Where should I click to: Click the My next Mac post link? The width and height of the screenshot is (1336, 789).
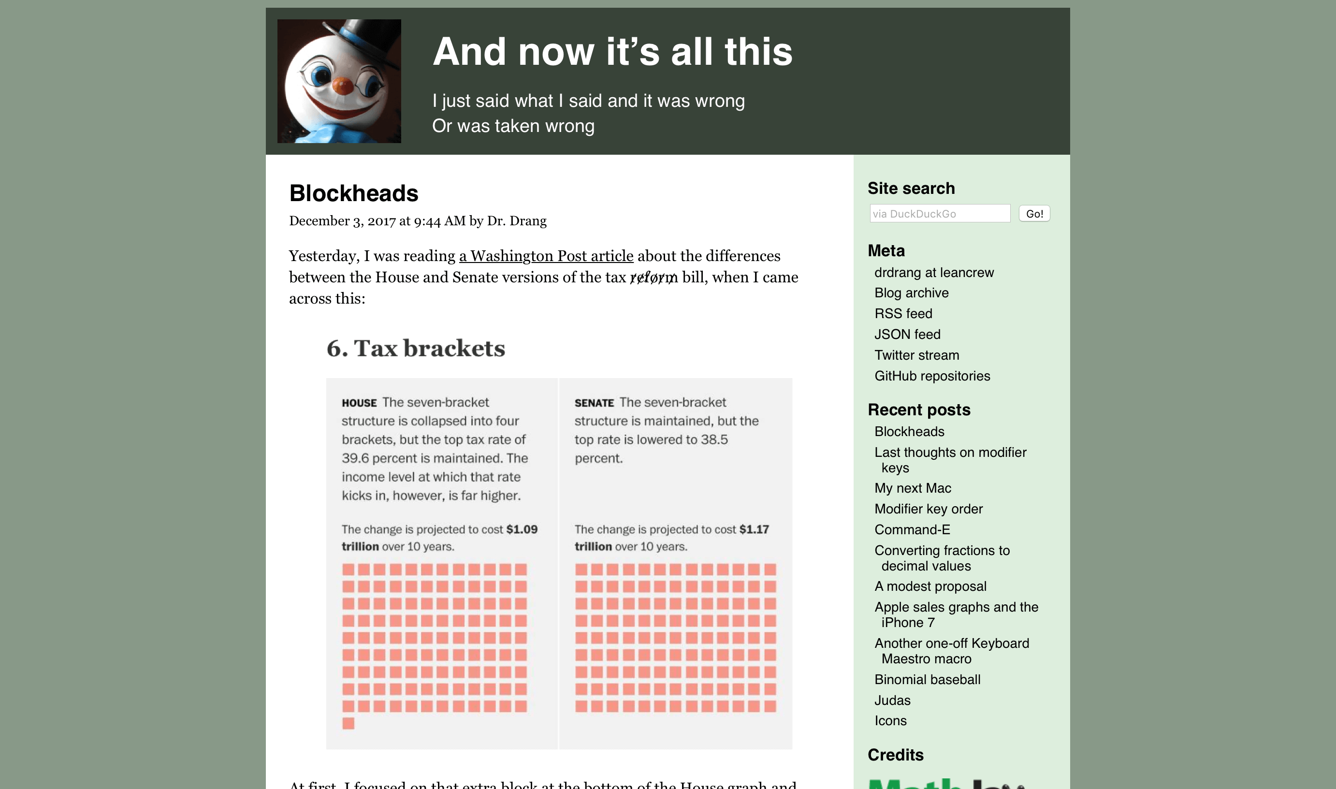(914, 488)
